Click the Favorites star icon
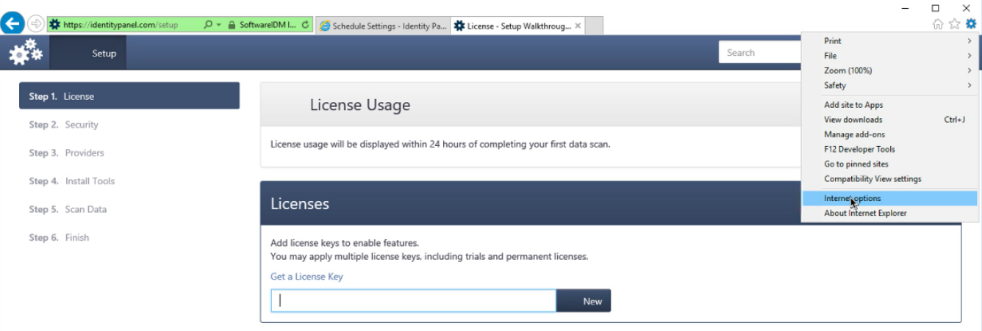The height and width of the screenshot is (331, 982). (954, 24)
